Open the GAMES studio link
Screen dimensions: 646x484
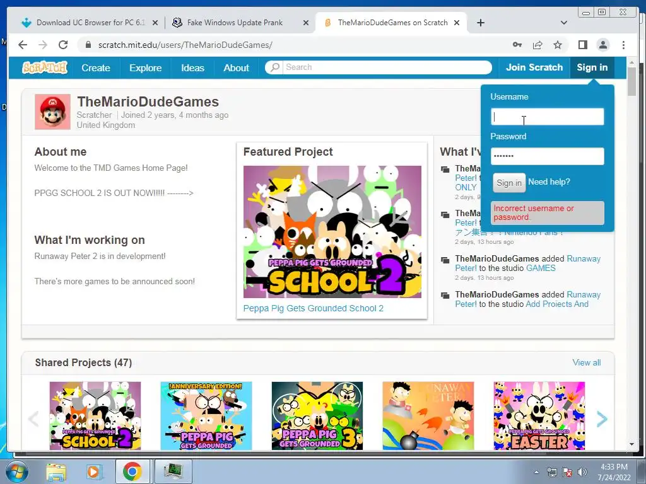coord(541,268)
